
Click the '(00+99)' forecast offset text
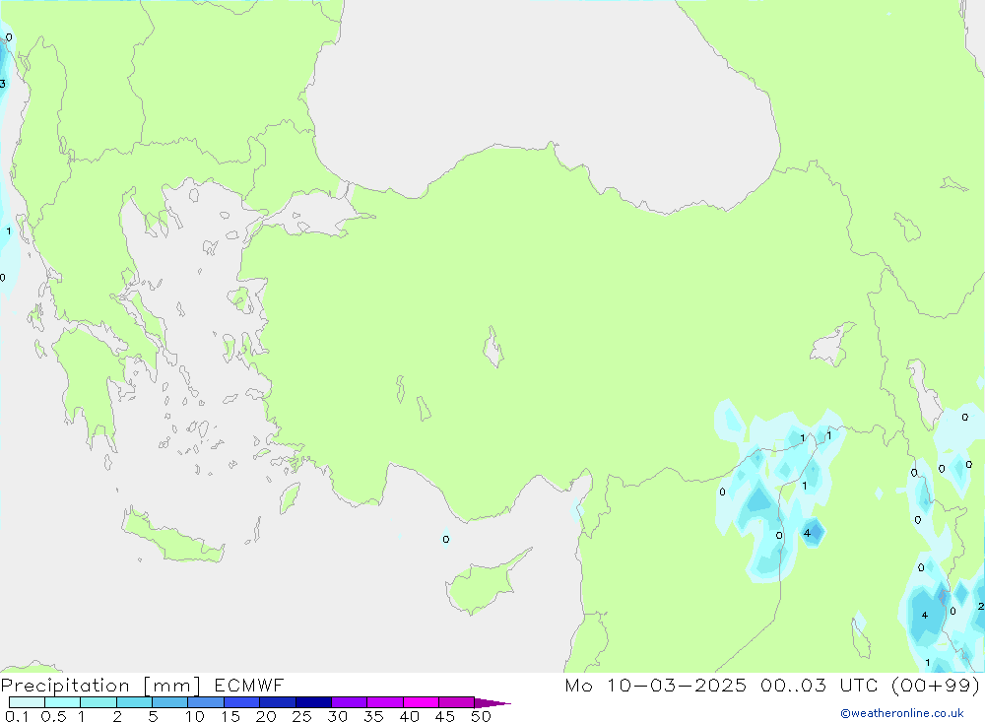point(936,685)
